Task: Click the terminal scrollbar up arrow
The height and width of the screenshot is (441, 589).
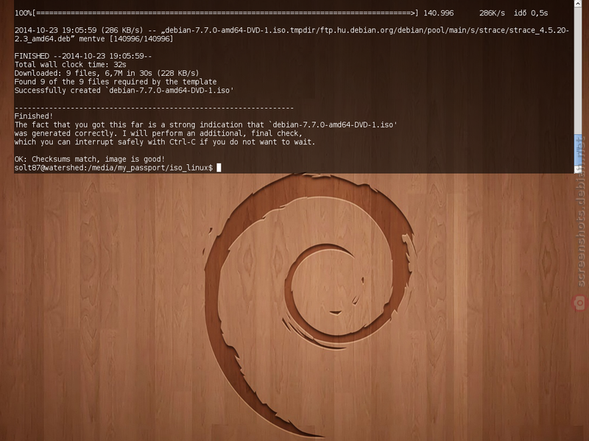Action: (x=578, y=4)
